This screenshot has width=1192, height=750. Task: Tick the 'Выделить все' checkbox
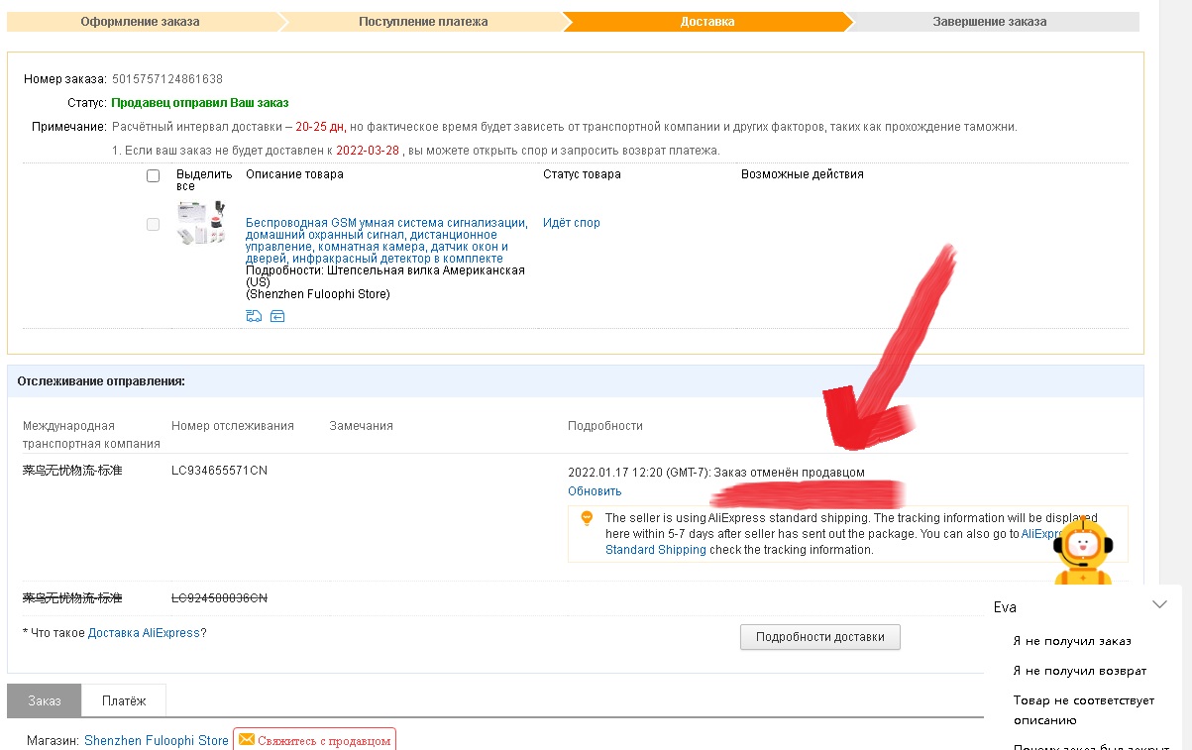point(153,176)
